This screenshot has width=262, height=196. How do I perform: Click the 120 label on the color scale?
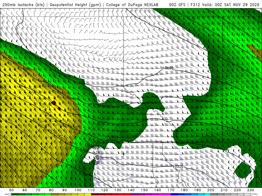pyautogui.click(x=104, y=190)
